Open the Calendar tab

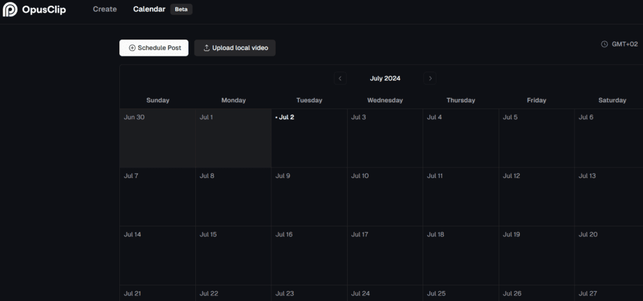149,9
